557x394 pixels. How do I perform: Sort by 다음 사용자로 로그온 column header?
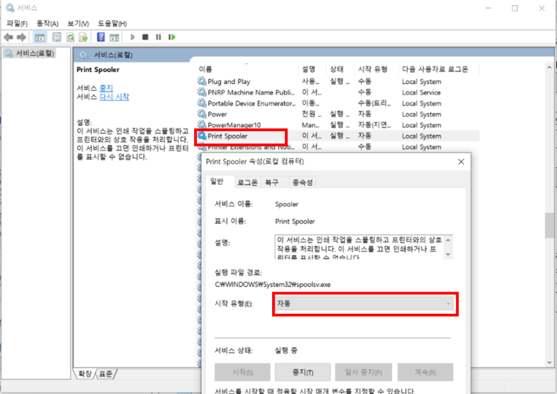(x=439, y=69)
